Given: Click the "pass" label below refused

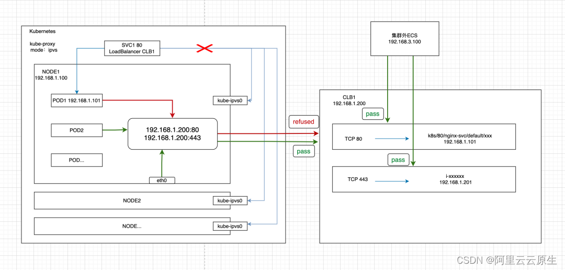Looking at the screenshot, I should (x=304, y=151).
